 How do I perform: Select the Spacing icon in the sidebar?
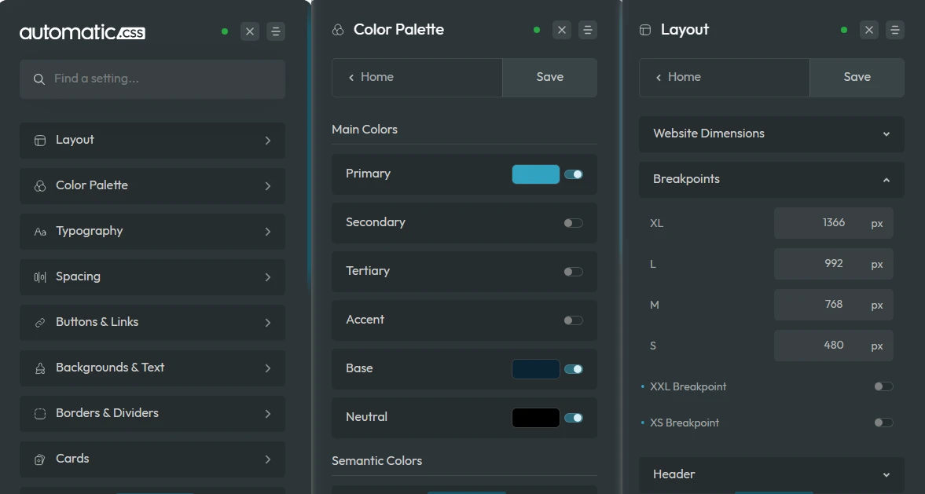(40, 276)
